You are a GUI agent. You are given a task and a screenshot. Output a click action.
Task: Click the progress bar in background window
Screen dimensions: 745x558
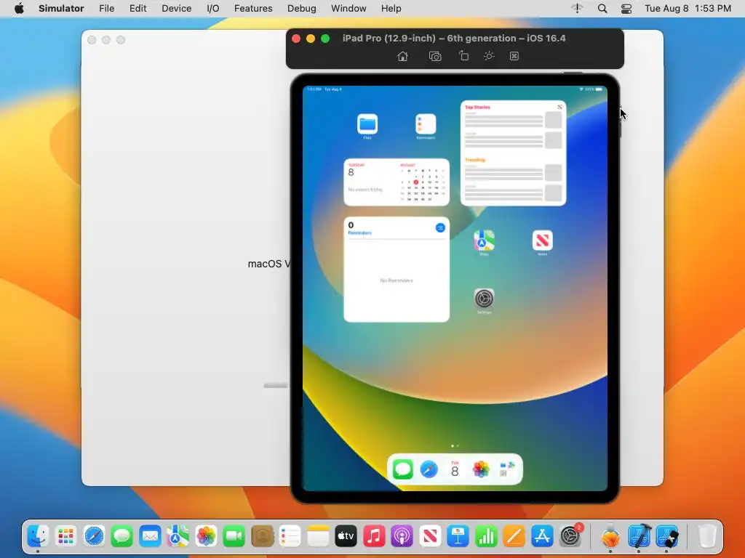click(x=276, y=386)
